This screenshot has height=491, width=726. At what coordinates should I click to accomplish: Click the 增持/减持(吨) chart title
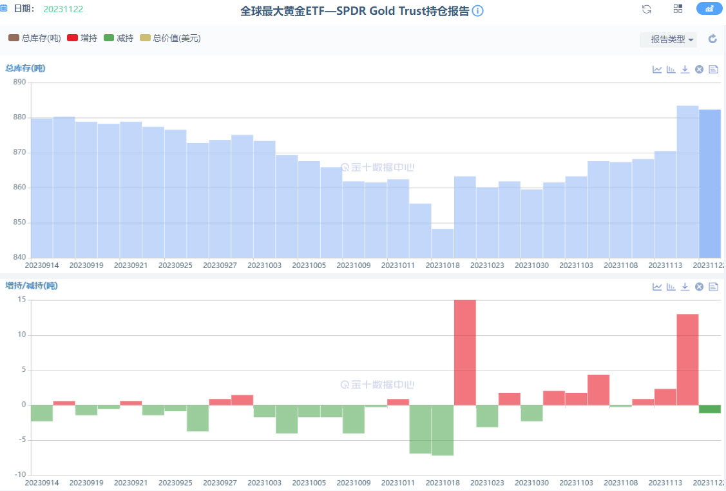(32, 285)
